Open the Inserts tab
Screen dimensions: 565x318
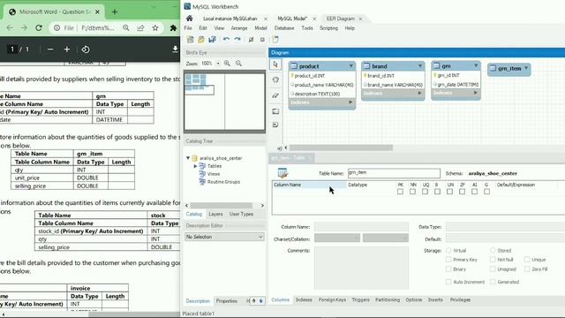[435, 299]
